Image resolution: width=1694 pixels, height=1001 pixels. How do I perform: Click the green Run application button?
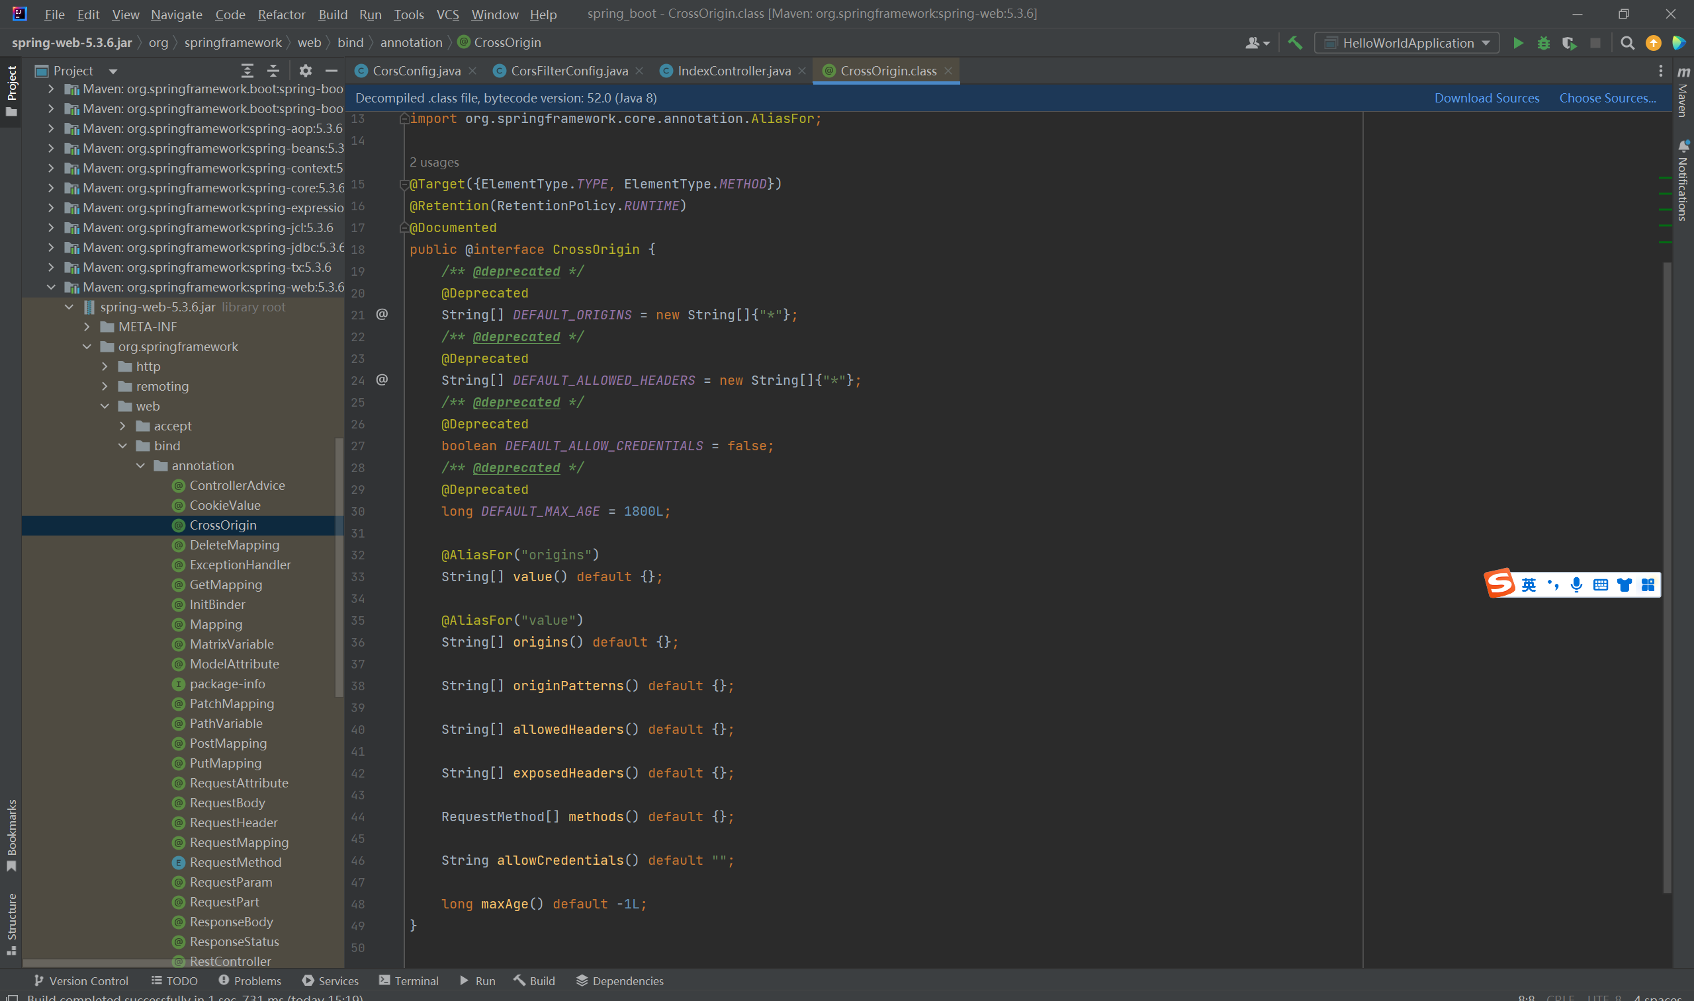point(1518,43)
